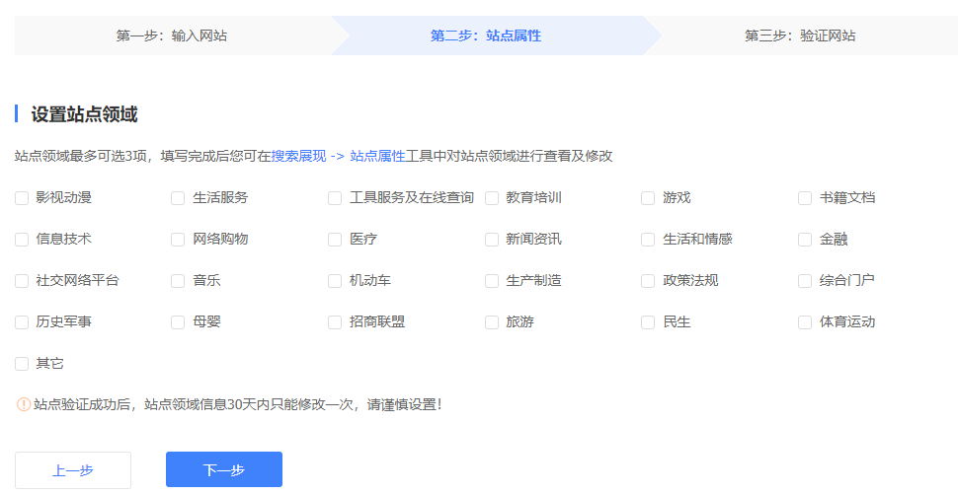Image resolution: width=958 pixels, height=495 pixels.
Task: Select the 医疗 checkbox
Action: pyautogui.click(x=335, y=240)
